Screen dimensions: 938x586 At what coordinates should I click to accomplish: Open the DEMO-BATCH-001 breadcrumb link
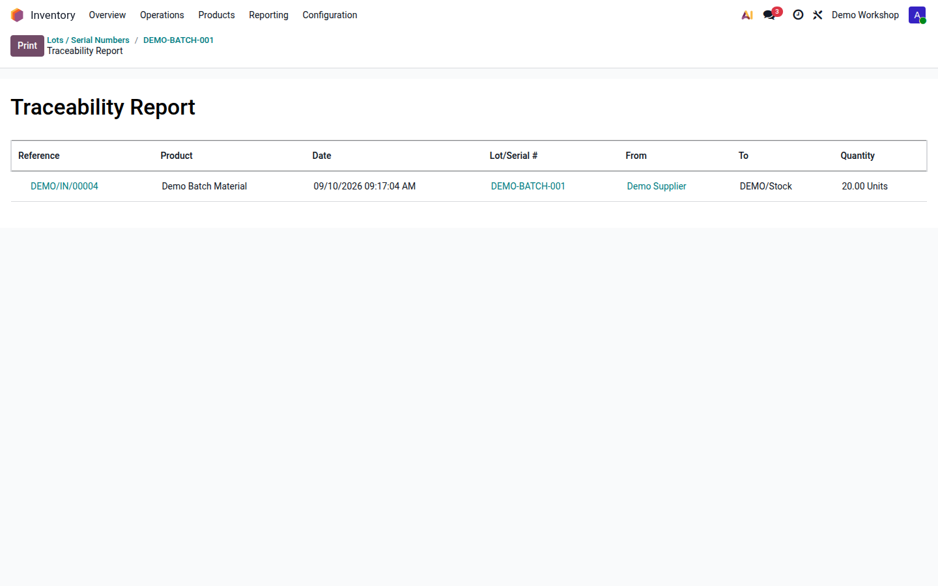[x=178, y=40]
